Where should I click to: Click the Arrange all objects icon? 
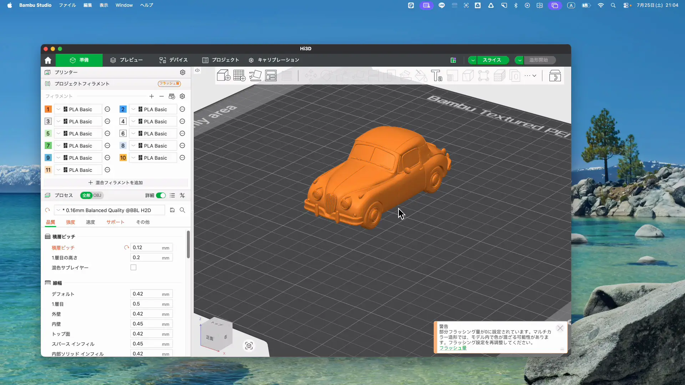pos(271,76)
